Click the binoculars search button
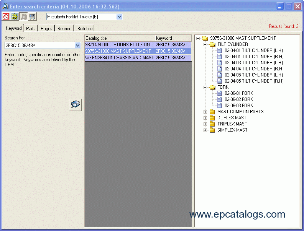Viewport: 304px width, 231px height. click(x=75, y=105)
